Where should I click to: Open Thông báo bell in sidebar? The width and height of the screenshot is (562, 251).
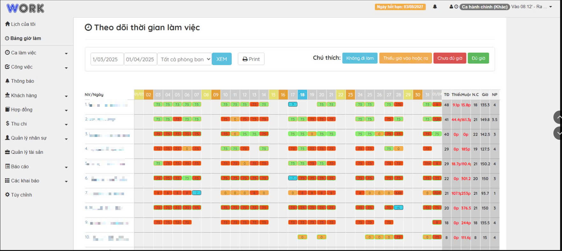[x=19, y=81]
